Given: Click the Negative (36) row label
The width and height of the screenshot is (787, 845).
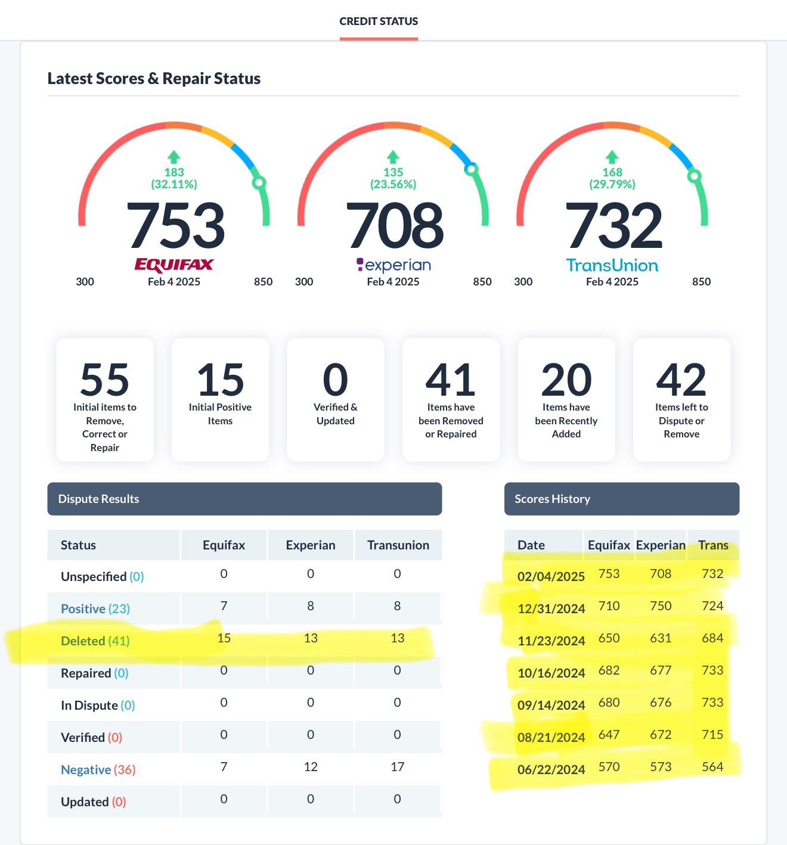Looking at the screenshot, I should (x=98, y=769).
